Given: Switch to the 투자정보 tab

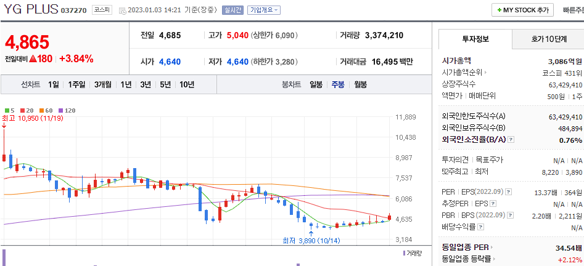Looking at the screenshot, I should coord(475,39).
